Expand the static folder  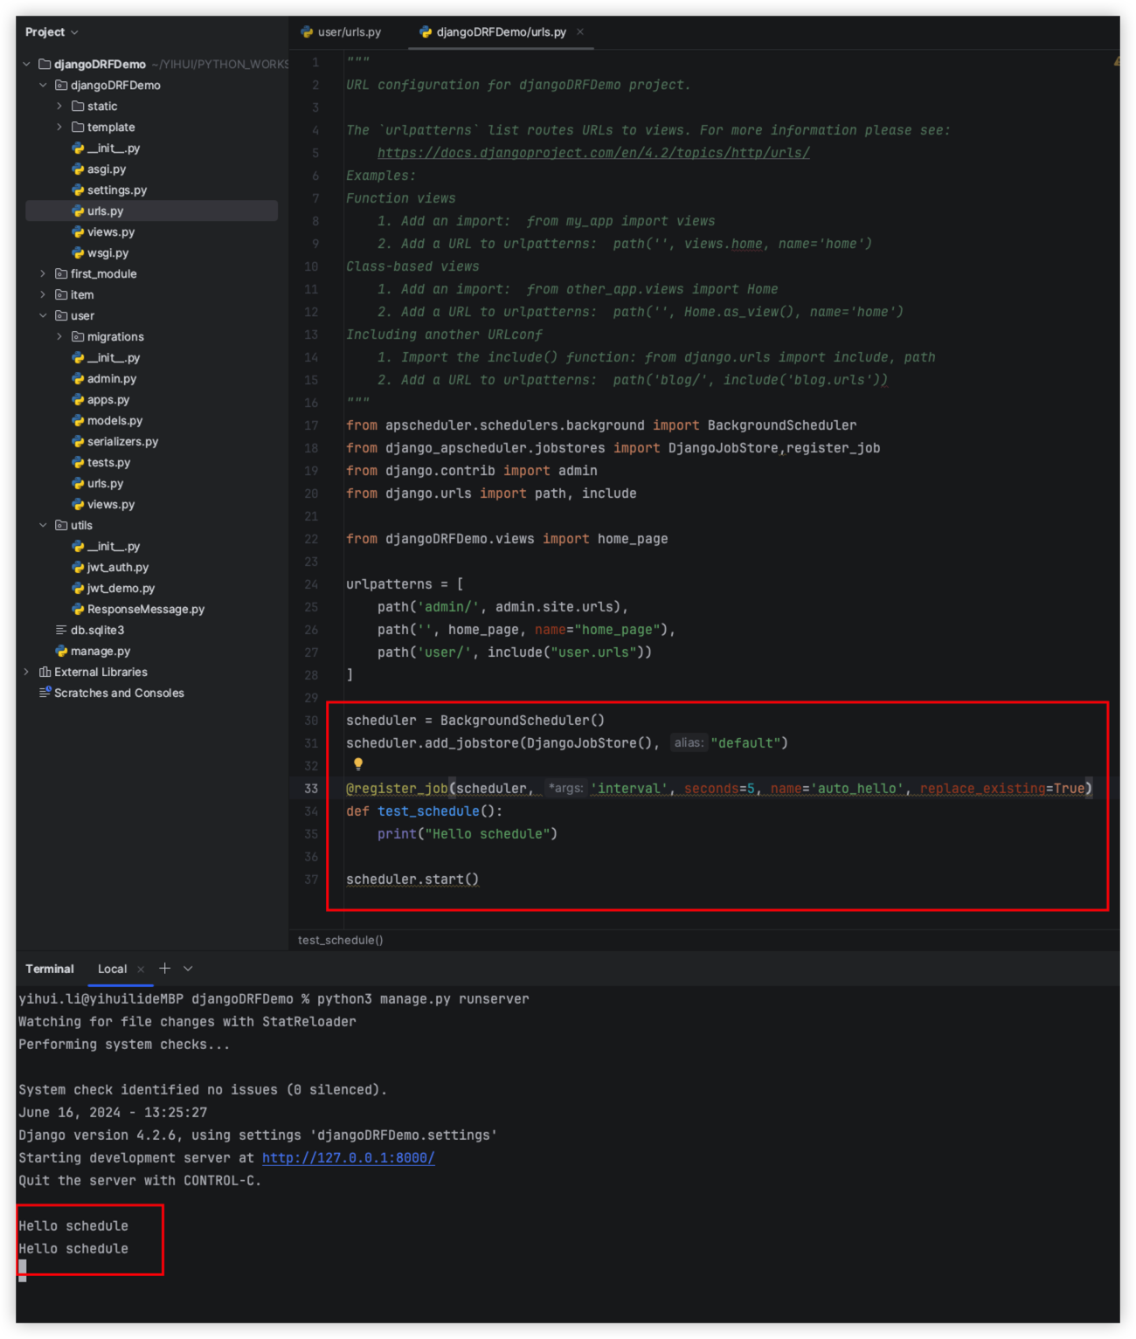(59, 107)
